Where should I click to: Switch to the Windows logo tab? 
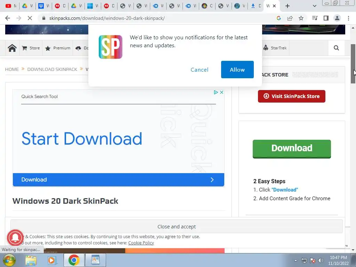tap(92, 6)
